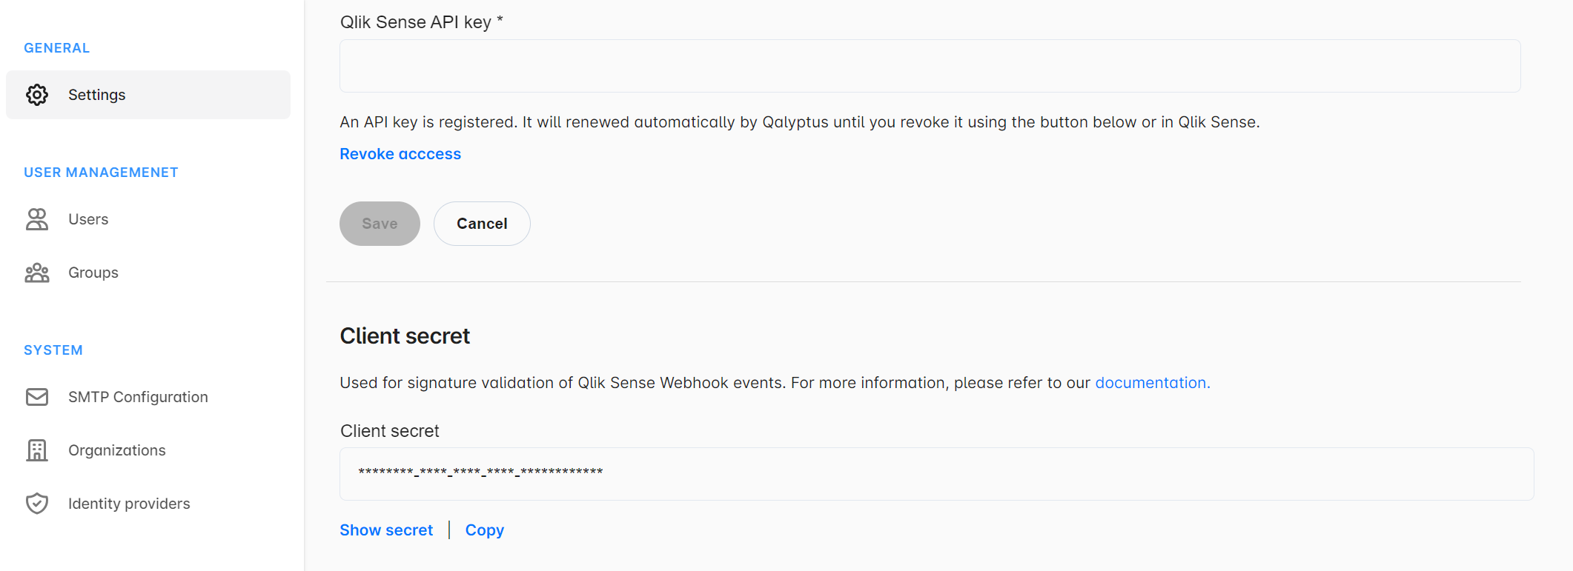Click the Cancel button
Screen dimensions: 1573x571
481,223
